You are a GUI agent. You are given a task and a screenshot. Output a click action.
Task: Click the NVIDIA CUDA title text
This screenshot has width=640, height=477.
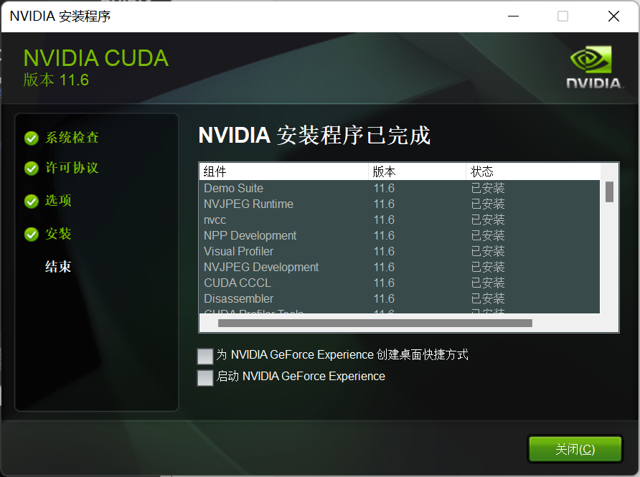(96, 58)
